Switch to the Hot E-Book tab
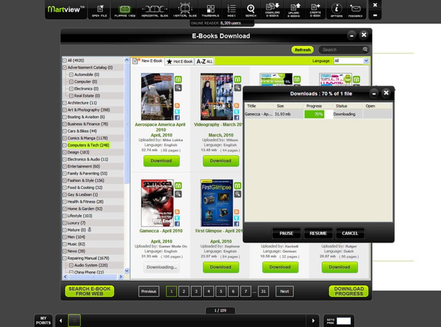 pos(180,61)
